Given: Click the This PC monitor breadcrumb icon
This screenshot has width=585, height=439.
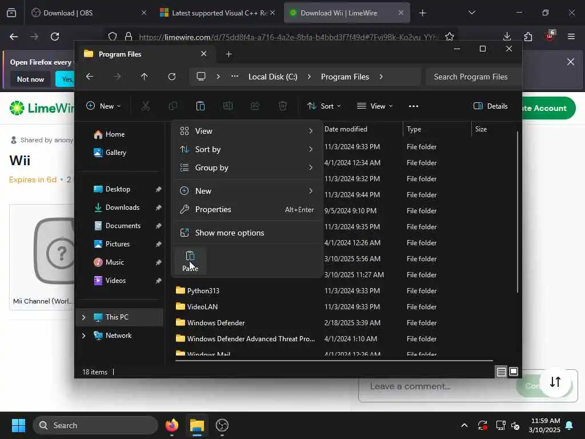Looking at the screenshot, I should (201, 77).
